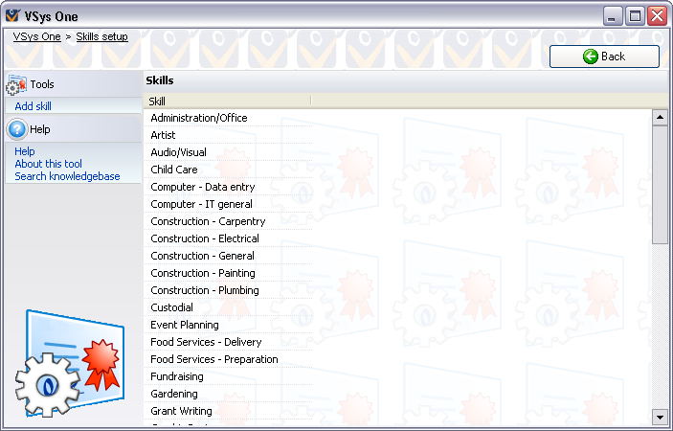Select Food Services - Delivery skill

point(228,342)
